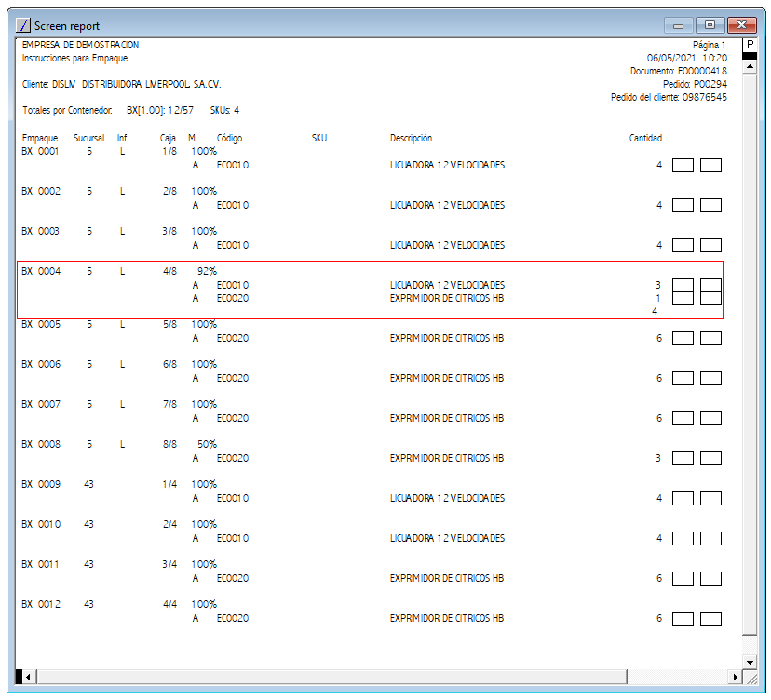771x700 pixels.
Task: Click 'EXPRIMIDOR DE CITRICOS HB' in BX 0004
Action: pyautogui.click(x=446, y=299)
